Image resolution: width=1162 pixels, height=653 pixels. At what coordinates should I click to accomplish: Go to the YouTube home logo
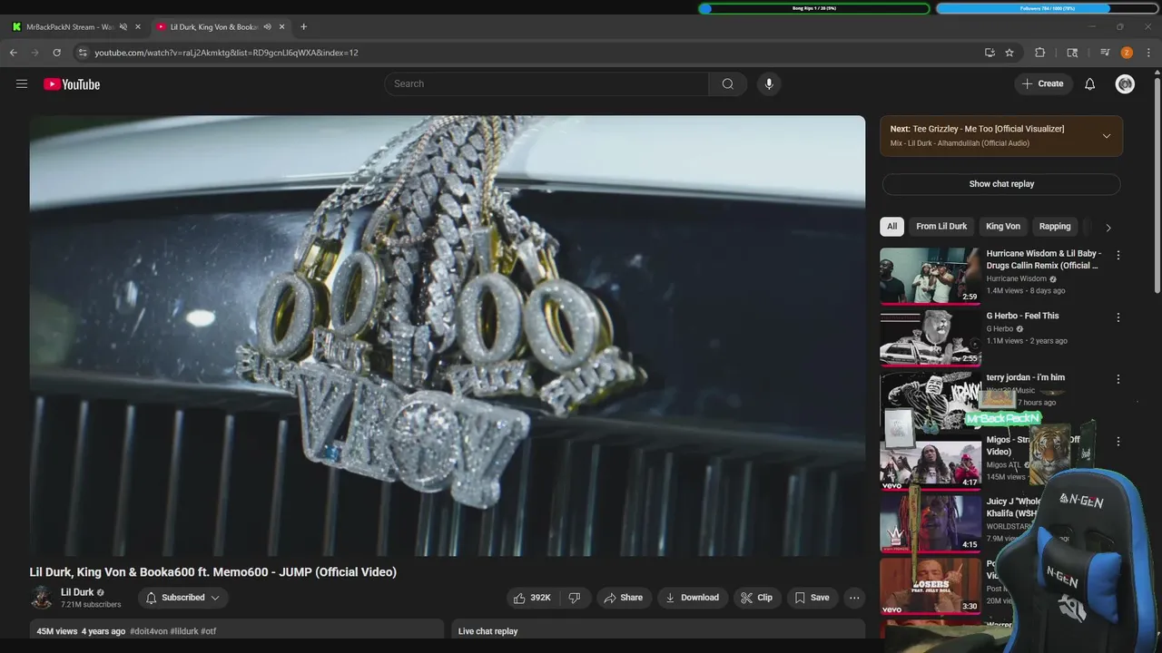(x=72, y=84)
